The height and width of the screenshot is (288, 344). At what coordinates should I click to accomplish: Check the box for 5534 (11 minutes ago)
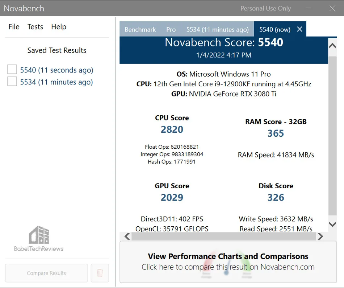(x=12, y=81)
